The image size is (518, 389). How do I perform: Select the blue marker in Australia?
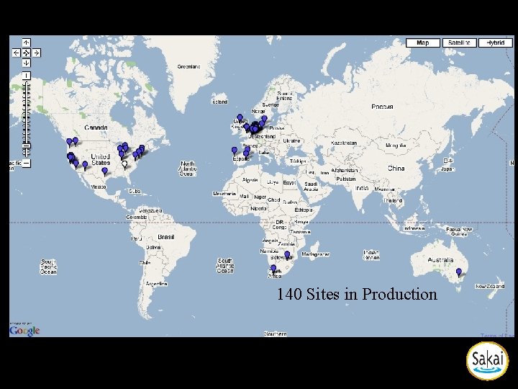pos(459,272)
